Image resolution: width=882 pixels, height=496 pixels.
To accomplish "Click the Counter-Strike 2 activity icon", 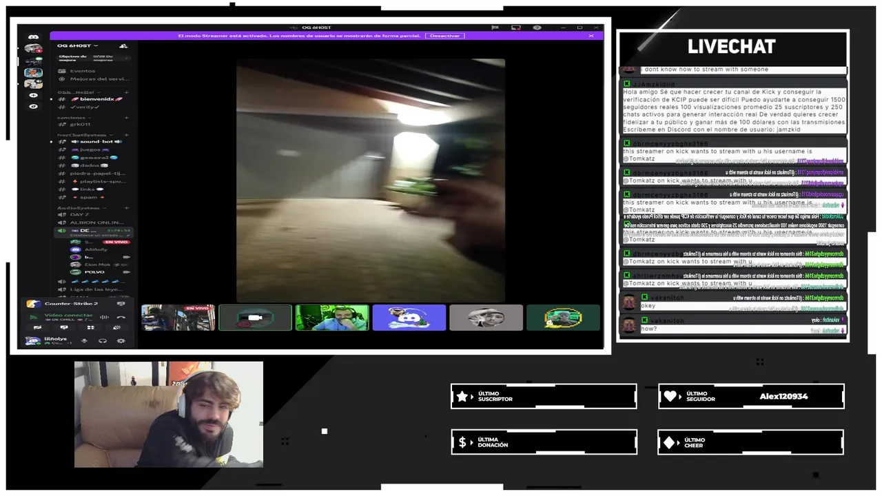I will click(33, 304).
